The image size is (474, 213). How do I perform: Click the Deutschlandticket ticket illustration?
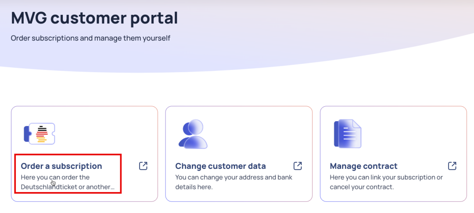point(39,134)
